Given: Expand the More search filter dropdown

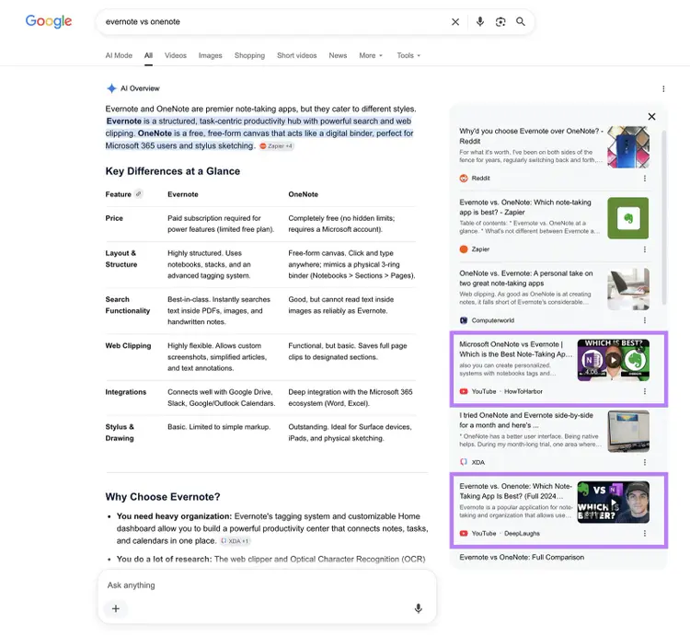Looking at the screenshot, I should [371, 55].
